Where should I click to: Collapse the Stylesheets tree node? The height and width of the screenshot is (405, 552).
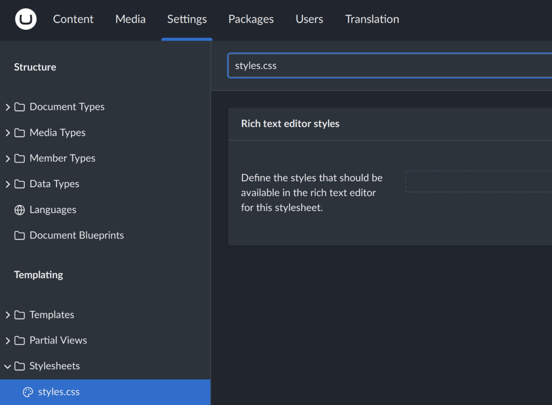(x=8, y=366)
